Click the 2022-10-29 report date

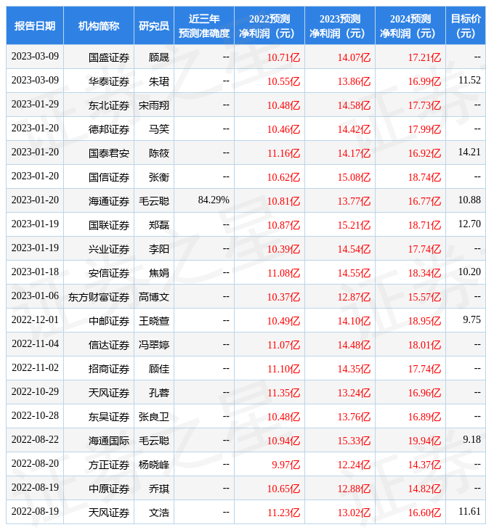pyautogui.click(x=35, y=392)
